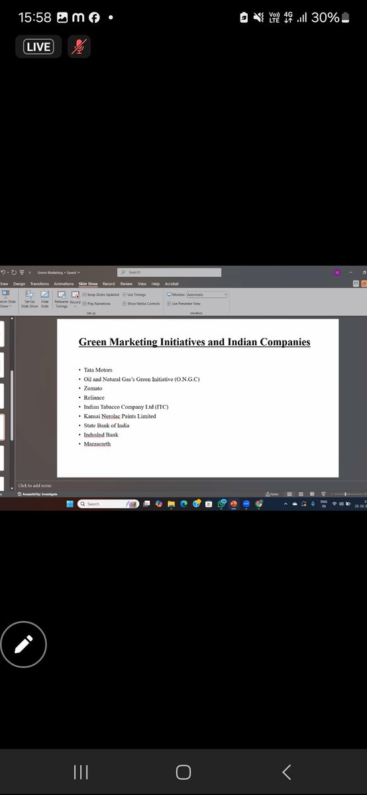
Task: Open the Review ribbon tab
Action: pos(126,284)
